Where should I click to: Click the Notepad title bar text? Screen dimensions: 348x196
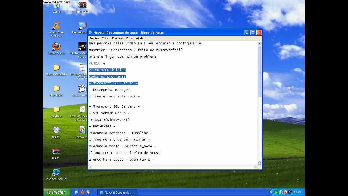(x=129, y=33)
